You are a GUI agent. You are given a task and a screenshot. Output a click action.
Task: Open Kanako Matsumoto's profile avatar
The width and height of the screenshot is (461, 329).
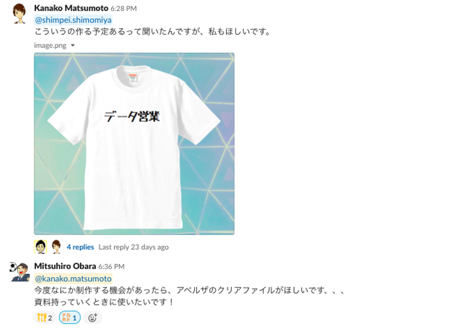tap(20, 14)
